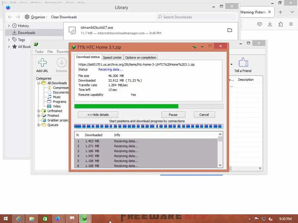Open Firefox extensions puzzle icon
The width and height of the screenshot is (298, 223).
tap(281, 24)
